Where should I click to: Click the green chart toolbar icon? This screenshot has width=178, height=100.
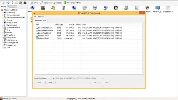click(25, 3)
